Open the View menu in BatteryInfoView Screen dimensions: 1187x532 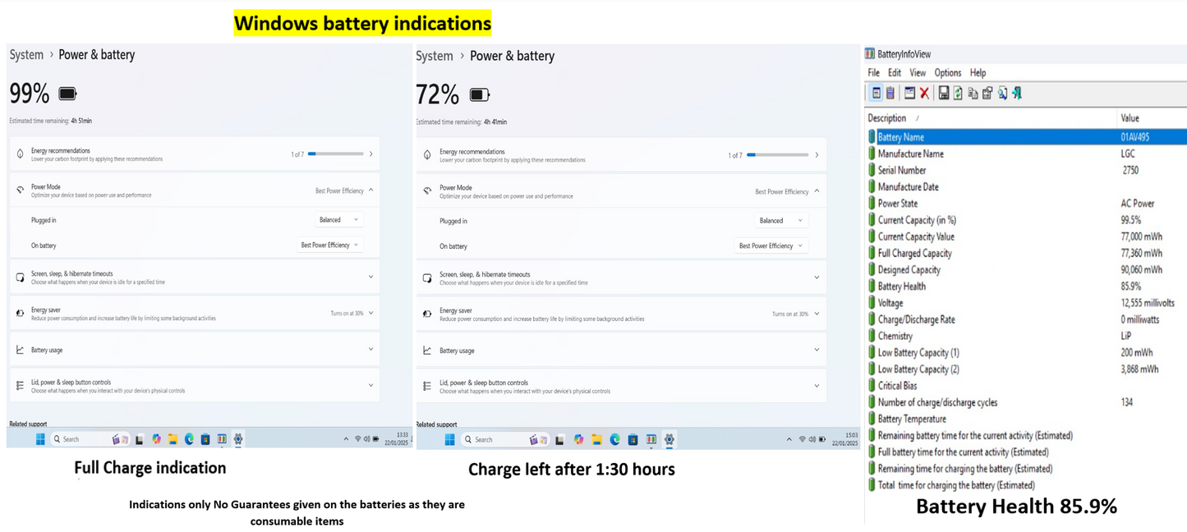coord(917,73)
